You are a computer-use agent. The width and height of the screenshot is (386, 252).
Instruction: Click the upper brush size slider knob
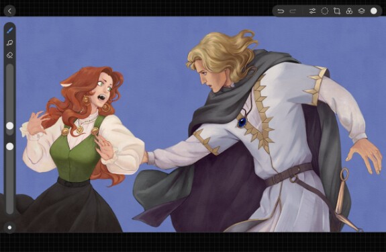[x=9, y=126]
